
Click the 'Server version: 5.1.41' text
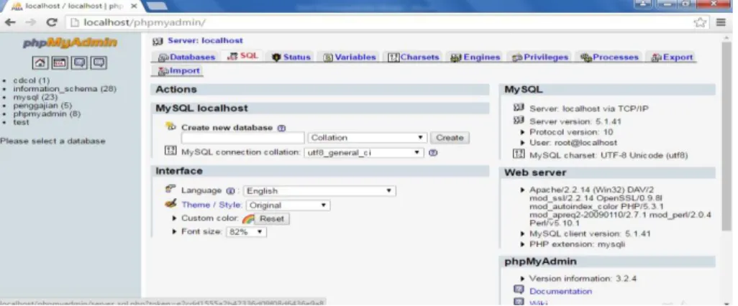(x=575, y=121)
